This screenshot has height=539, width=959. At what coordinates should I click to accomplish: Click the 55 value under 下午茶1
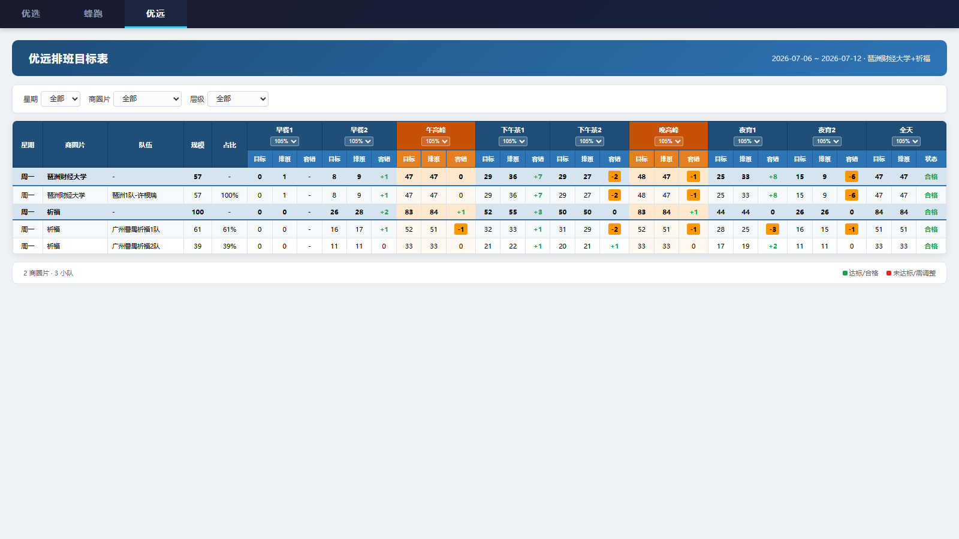[x=513, y=212]
